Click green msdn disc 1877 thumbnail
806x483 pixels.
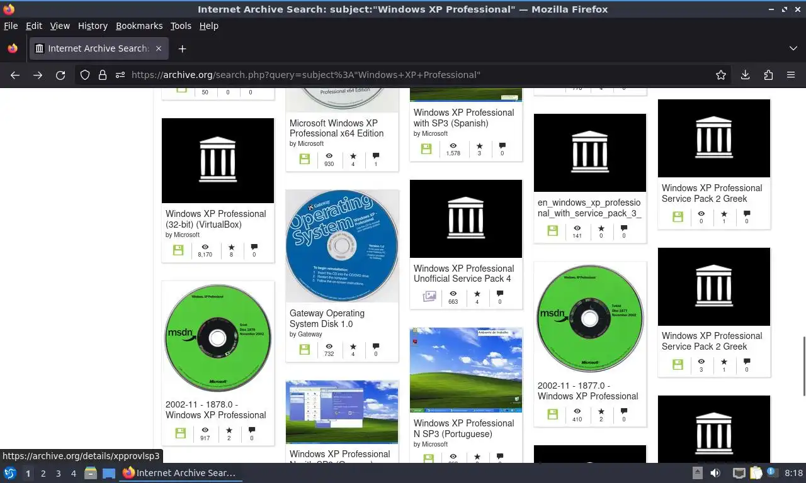click(x=590, y=319)
